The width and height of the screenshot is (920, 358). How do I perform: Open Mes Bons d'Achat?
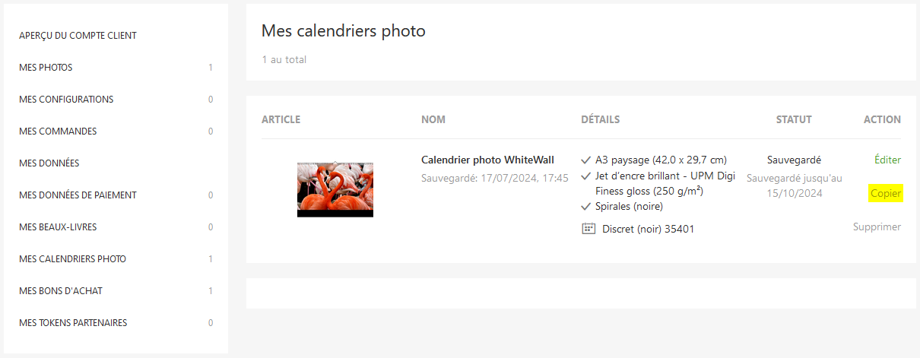click(x=61, y=291)
